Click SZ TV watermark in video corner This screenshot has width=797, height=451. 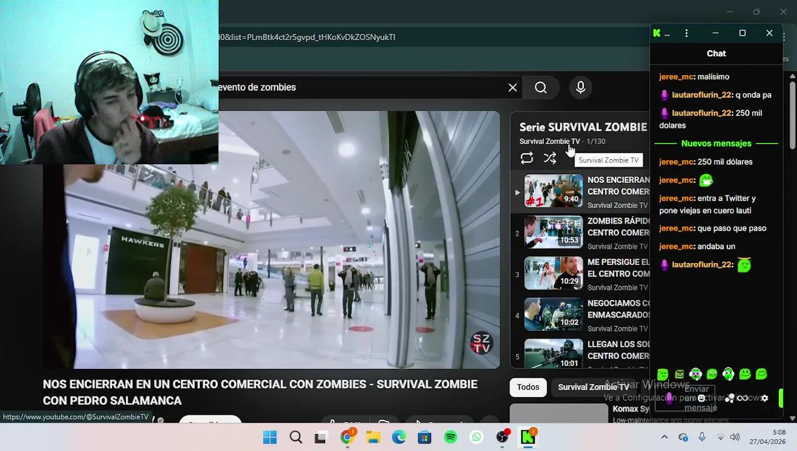tap(481, 343)
